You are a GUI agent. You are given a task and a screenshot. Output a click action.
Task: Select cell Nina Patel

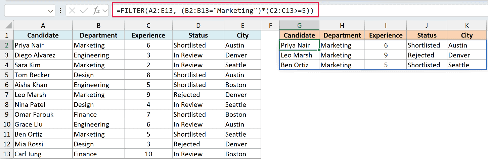coord(43,104)
